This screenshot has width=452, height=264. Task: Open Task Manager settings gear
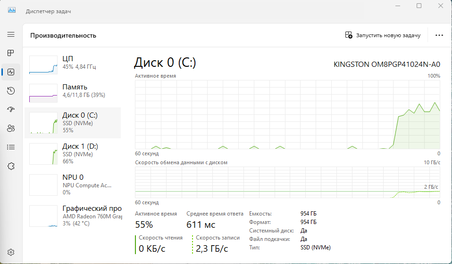coord(11,252)
